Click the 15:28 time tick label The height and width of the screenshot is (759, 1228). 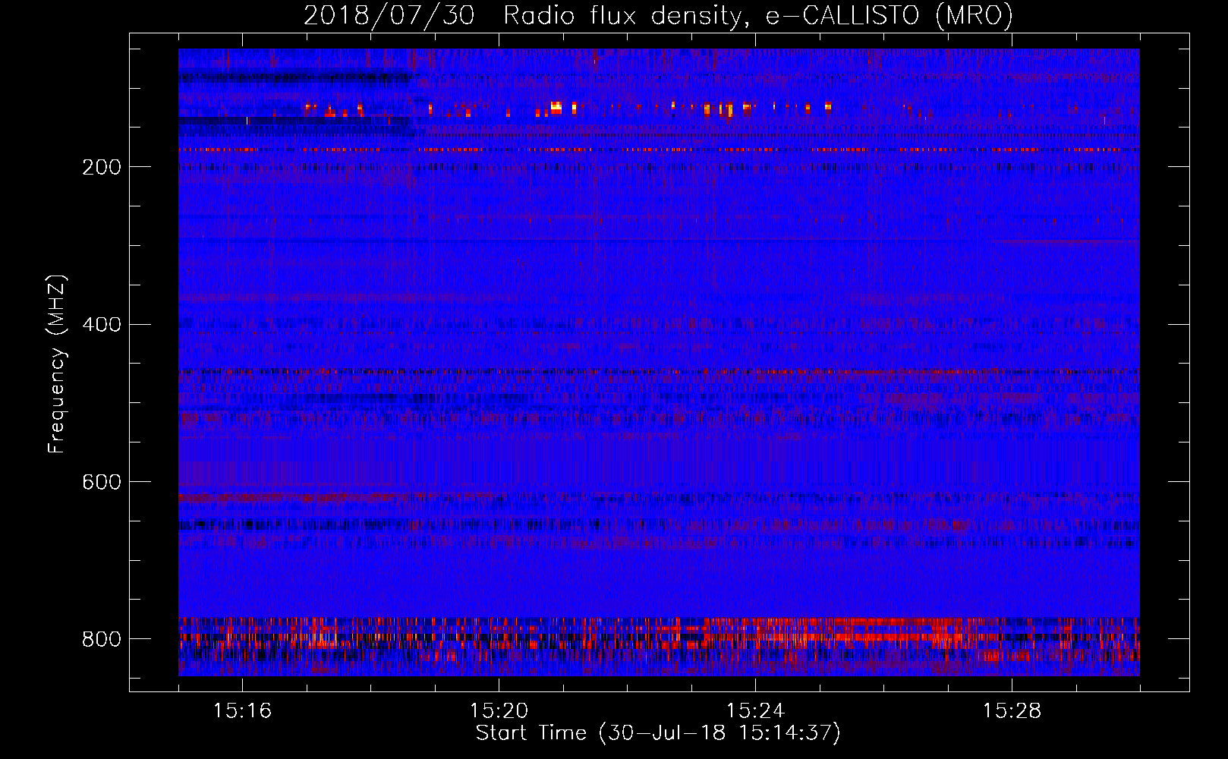click(1012, 710)
